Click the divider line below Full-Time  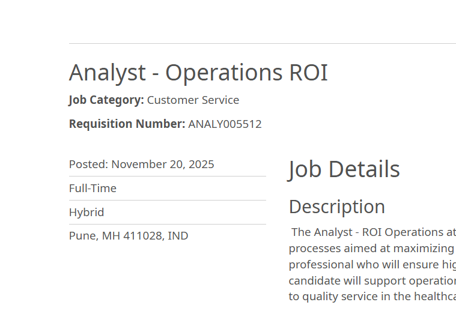tap(167, 201)
